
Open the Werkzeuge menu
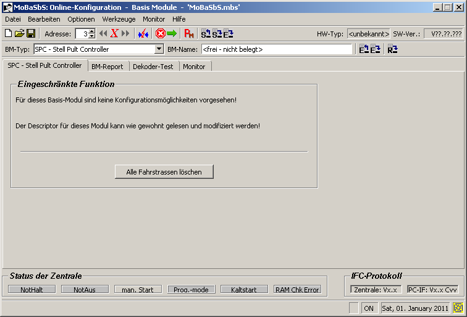click(x=119, y=19)
